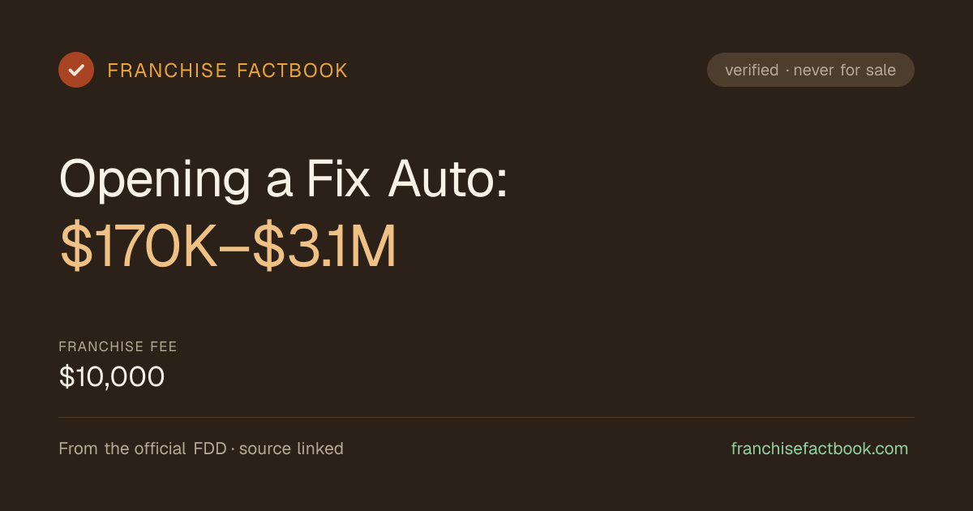This screenshot has width=973, height=511.
Task: Select the FRANCHISE FACTBOOK brand name
Action: click(x=228, y=71)
